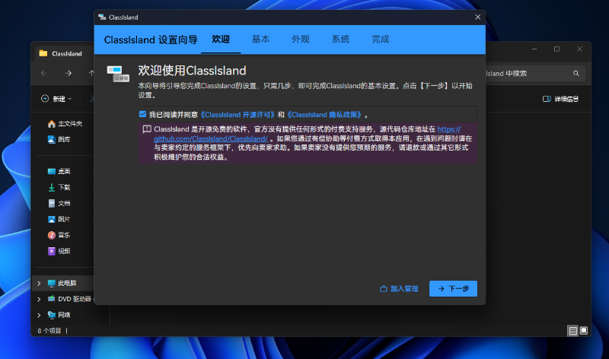Click the 下一步 button
Viewport: 609px width, 359px height.
tap(453, 288)
